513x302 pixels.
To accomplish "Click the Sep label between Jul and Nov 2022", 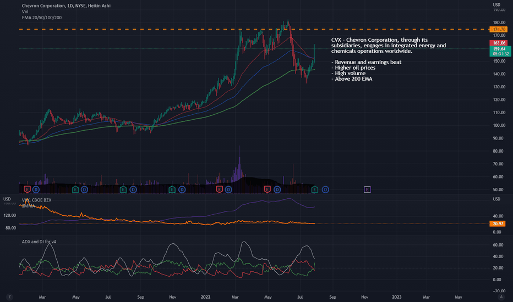I will 332,297.
